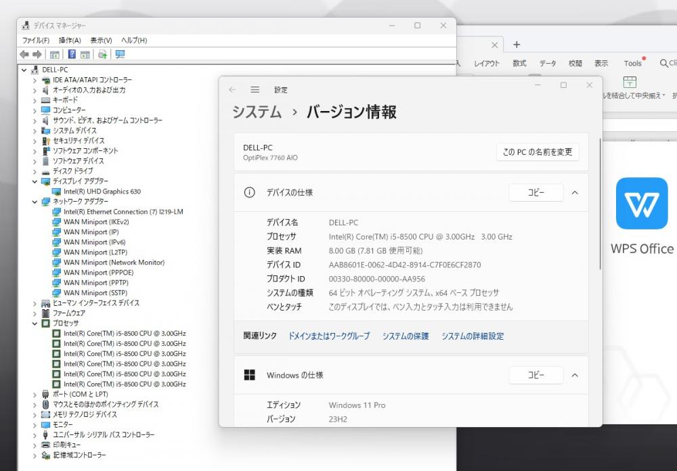Click the システム breadcrumb in Settings
This screenshot has width=677, height=471.
click(x=257, y=112)
